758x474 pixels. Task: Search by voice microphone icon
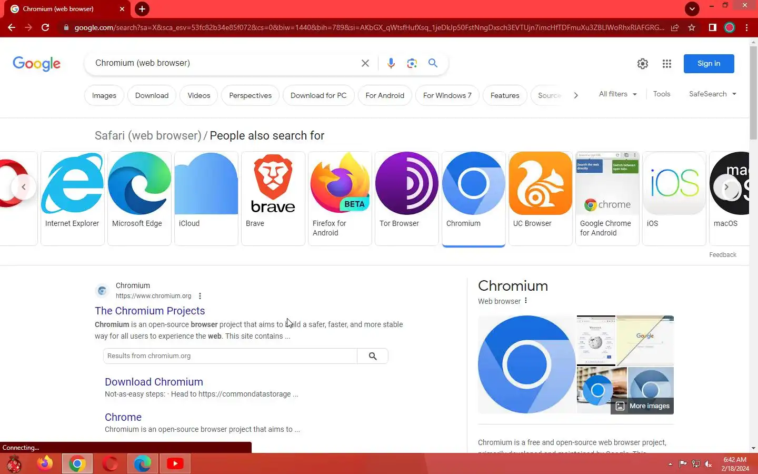[x=391, y=63]
